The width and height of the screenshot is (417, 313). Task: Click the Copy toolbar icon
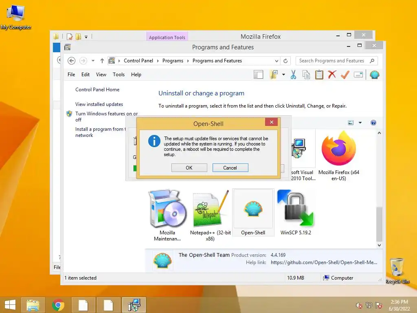pos(306,75)
